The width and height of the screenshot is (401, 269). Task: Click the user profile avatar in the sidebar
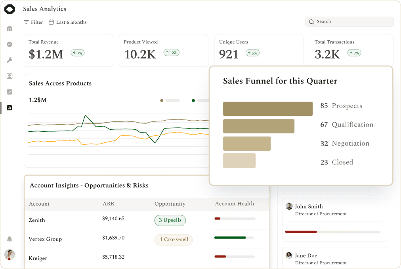click(10, 254)
